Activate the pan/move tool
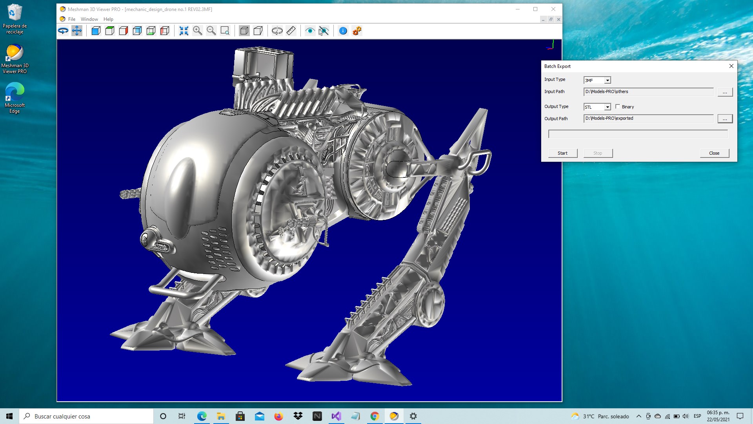Viewport: 753px width, 424px height. (77, 31)
